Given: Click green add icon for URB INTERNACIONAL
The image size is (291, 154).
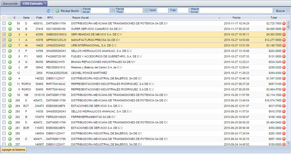Looking at the screenshot, I should [x=10, y=45].
